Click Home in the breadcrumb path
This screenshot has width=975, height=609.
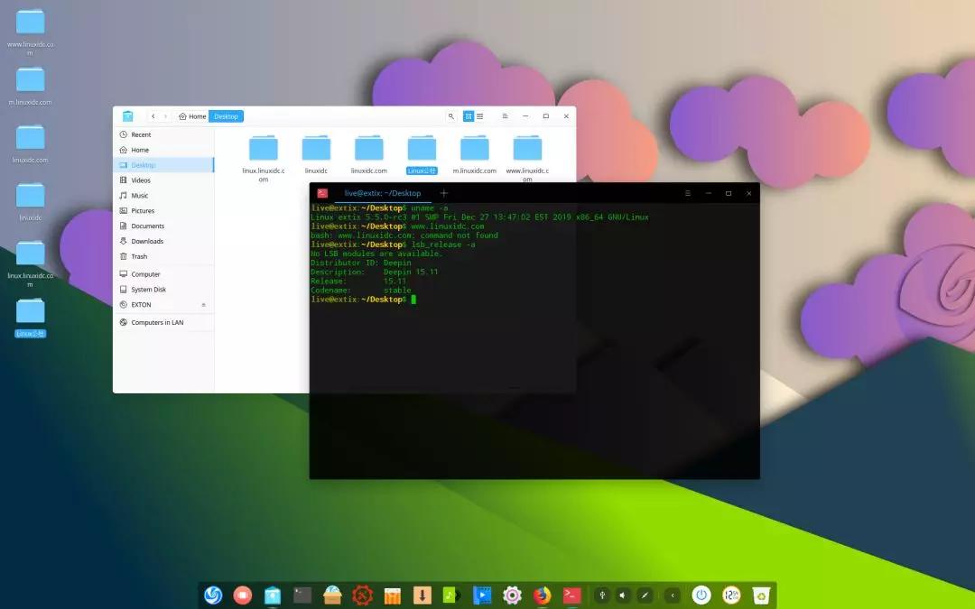193,116
